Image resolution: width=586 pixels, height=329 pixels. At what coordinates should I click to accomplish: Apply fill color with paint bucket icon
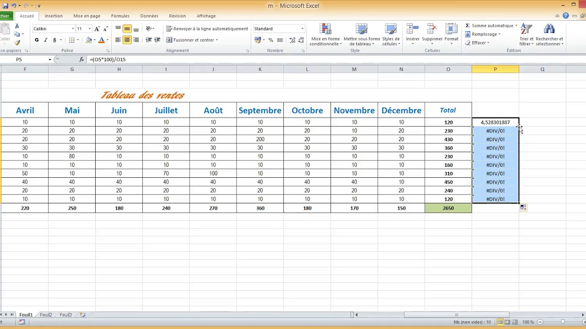(89, 40)
